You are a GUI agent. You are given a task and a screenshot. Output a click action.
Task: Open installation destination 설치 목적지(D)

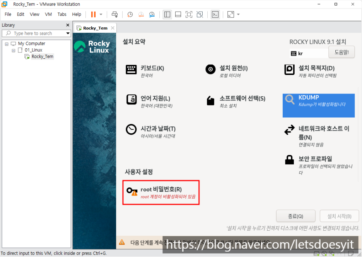click(x=311, y=71)
